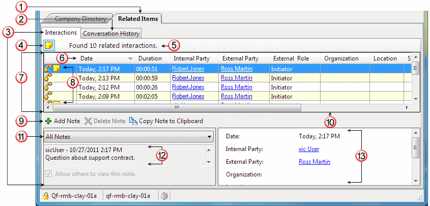This screenshot has width=430, height=206.
Task: Click the Copy Note to Clipboard icon
Action: 133,121
